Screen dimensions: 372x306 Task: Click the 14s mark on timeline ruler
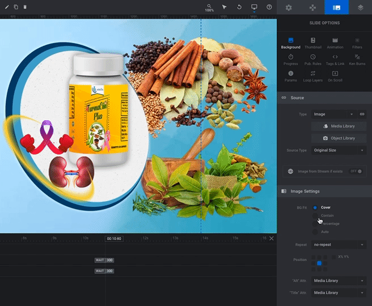[x=205, y=238]
